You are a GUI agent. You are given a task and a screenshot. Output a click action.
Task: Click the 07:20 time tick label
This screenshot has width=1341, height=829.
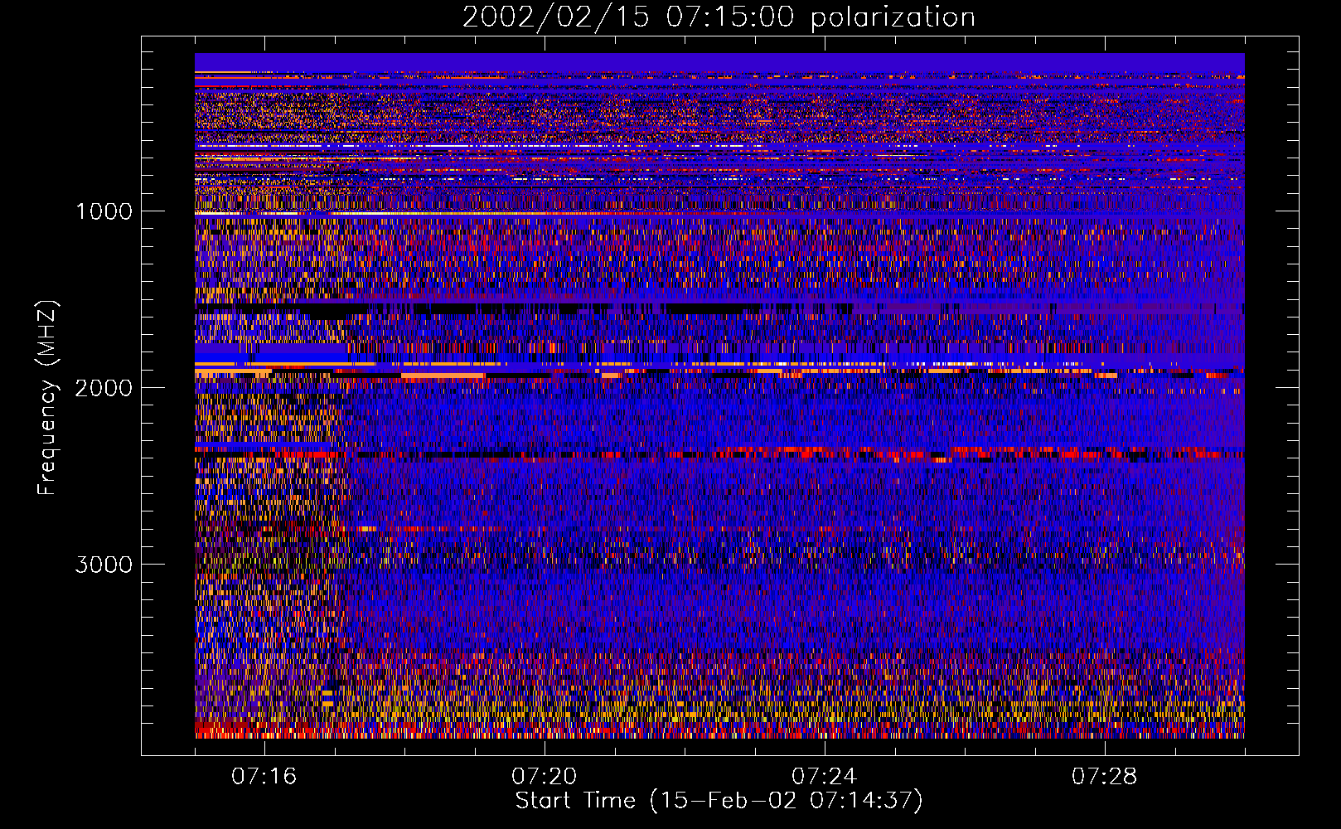[545, 777]
